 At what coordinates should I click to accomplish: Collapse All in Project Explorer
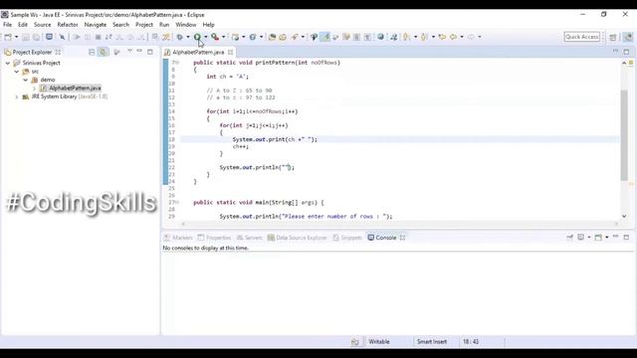point(92,52)
